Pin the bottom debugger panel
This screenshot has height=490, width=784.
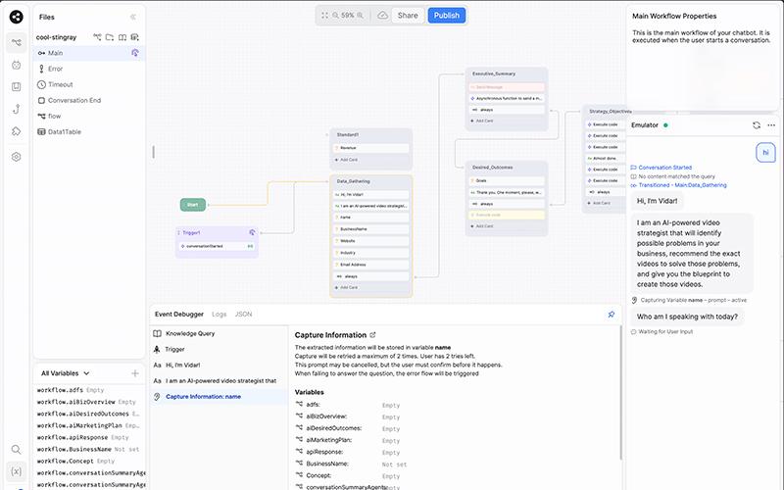click(611, 314)
